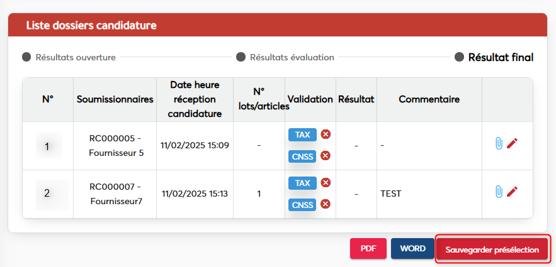
Task: Click the Soumissionnaires column header
Action: point(115,99)
